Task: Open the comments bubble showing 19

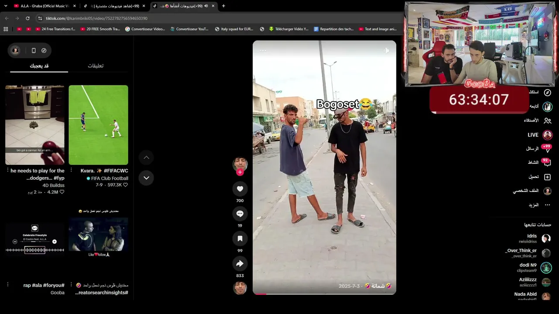Action: [240, 214]
